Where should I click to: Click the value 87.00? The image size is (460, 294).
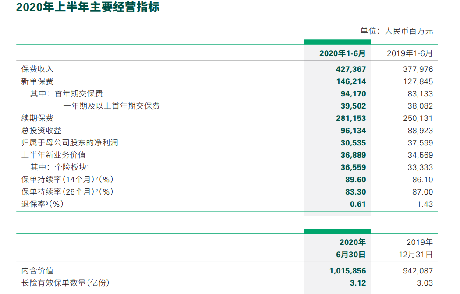[x=422, y=192]
